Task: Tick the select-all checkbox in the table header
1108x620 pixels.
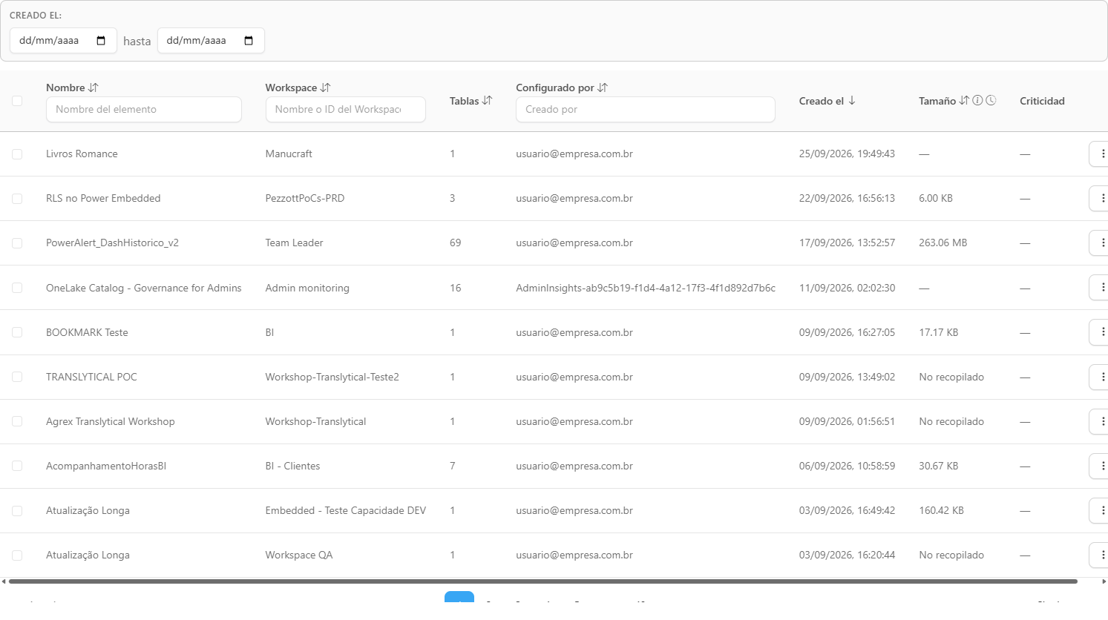Action: [x=17, y=101]
